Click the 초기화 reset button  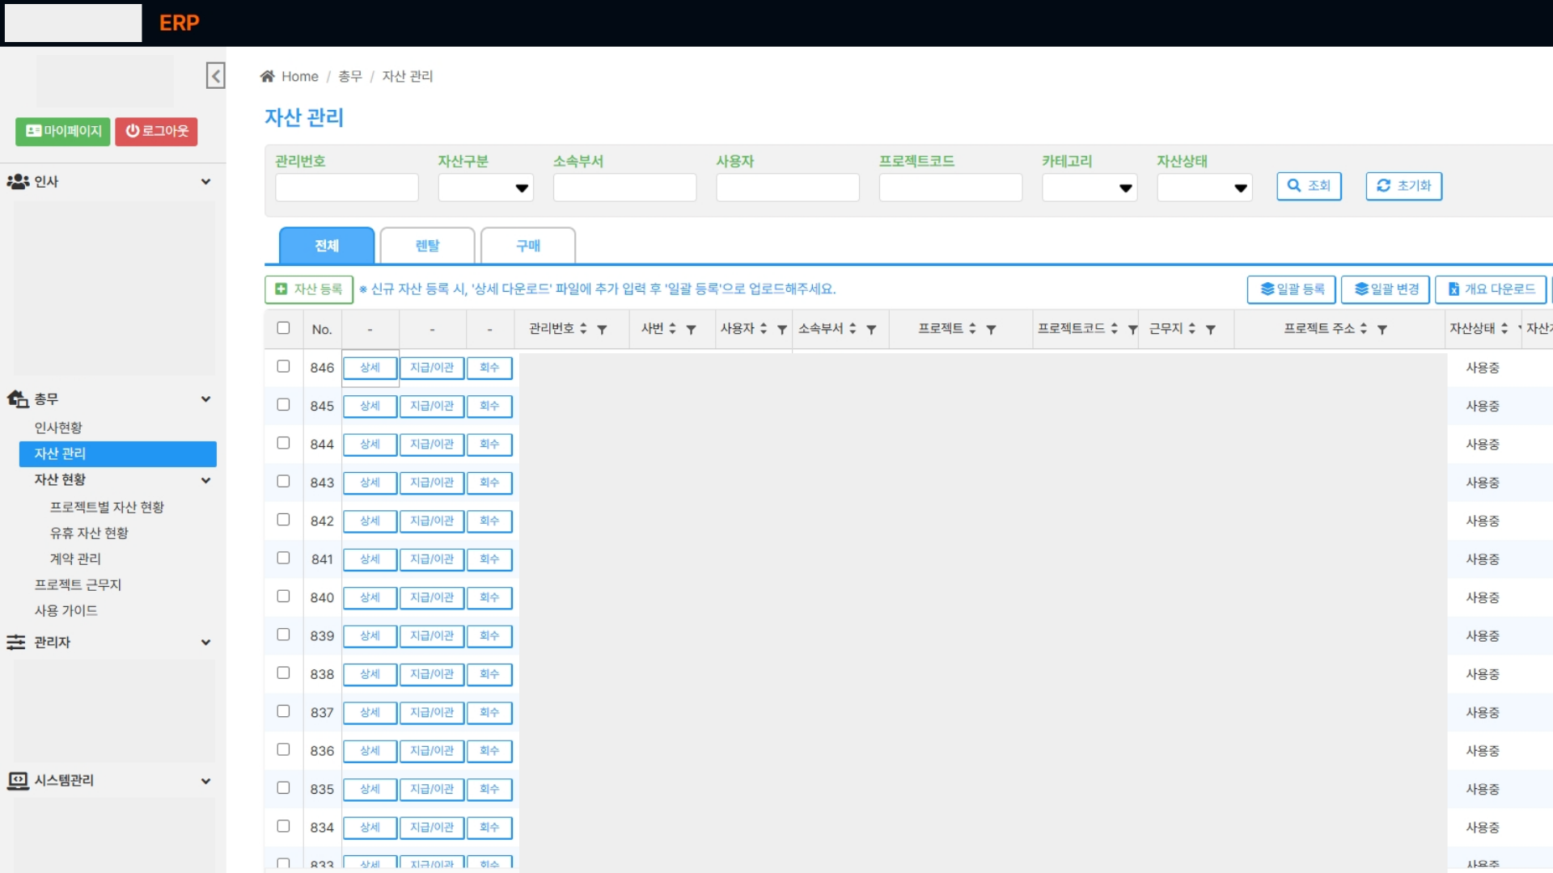tap(1403, 186)
